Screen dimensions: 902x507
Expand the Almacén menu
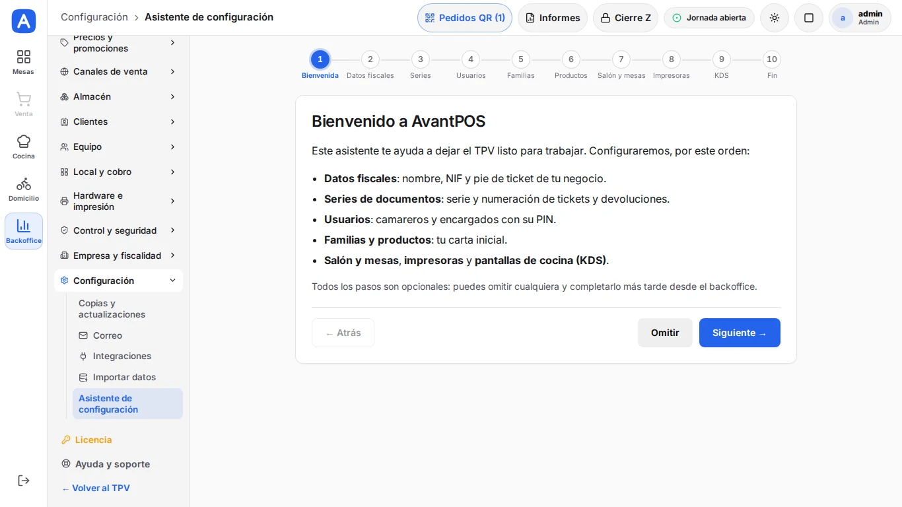[118, 96]
